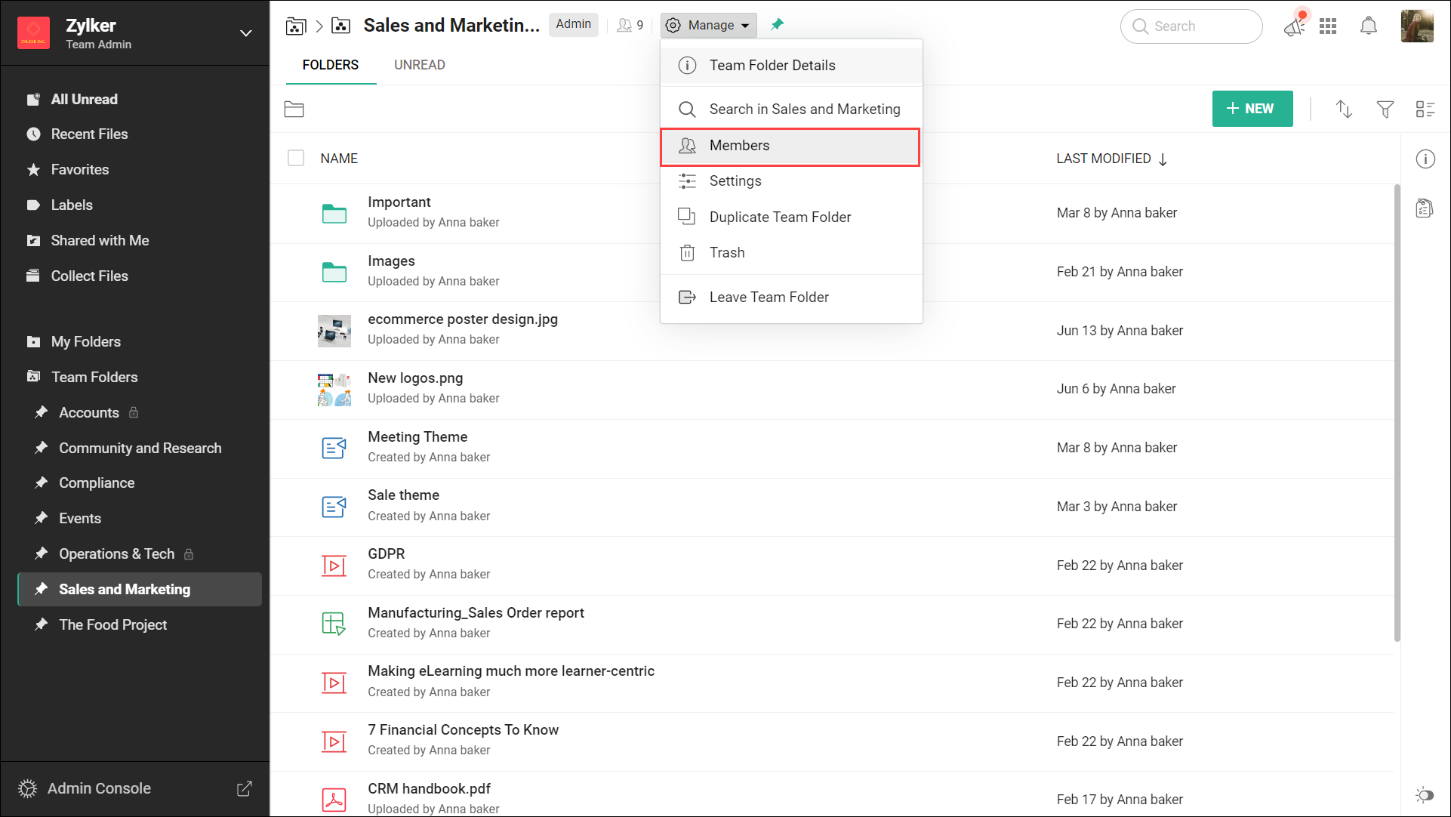Switch to the UNREAD tab
Image resolution: width=1451 pixels, height=817 pixels.
[419, 65]
